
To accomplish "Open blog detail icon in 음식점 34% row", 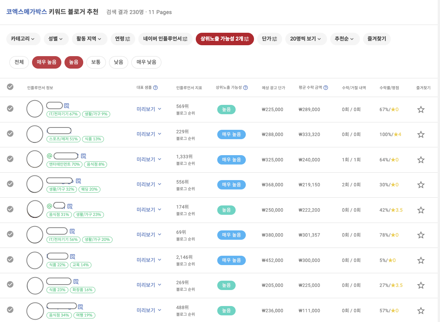I will 80,307.
